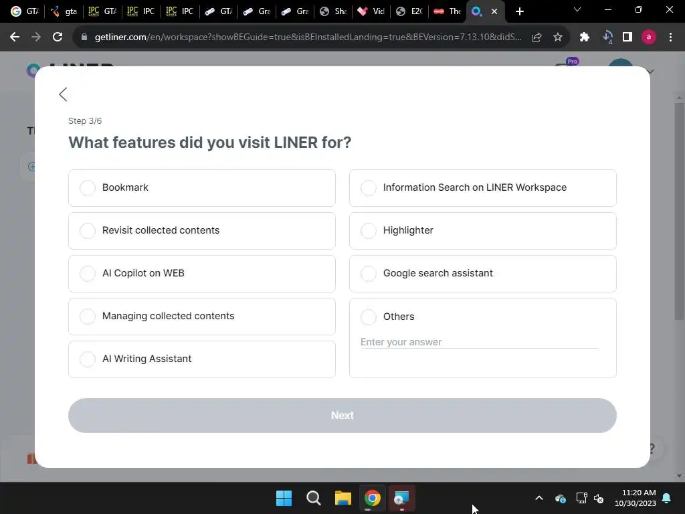Open the Extensions puzzle icon
The height and width of the screenshot is (514, 685).
click(x=585, y=37)
